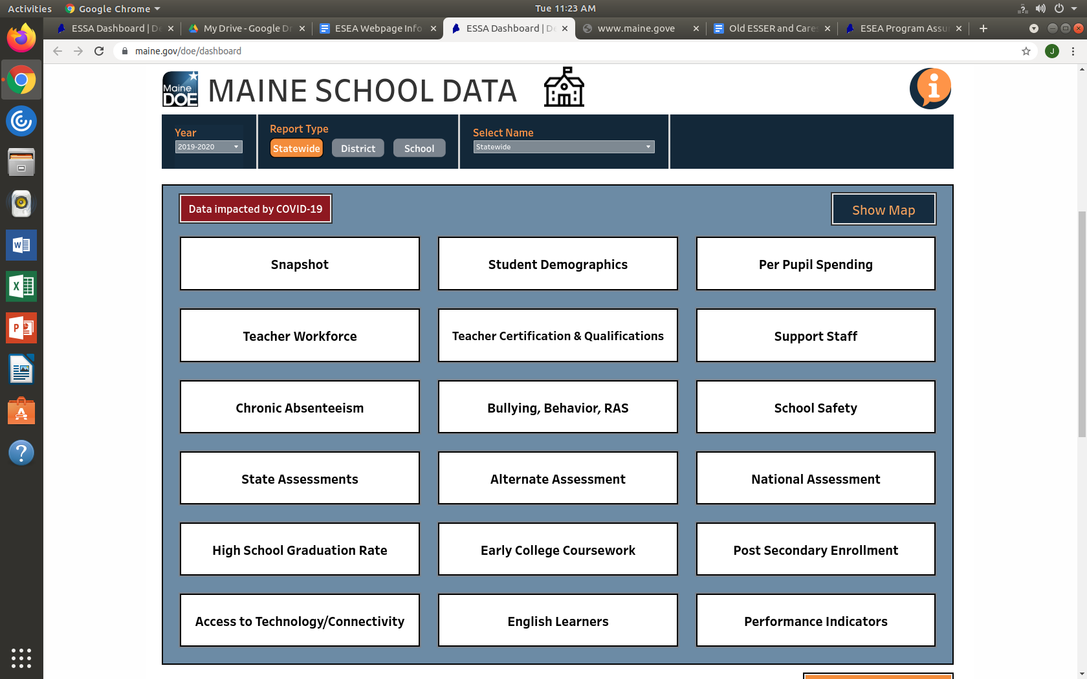This screenshot has width=1087, height=679.
Task: Open Google Chrome from the dock
Action: pyautogui.click(x=21, y=80)
